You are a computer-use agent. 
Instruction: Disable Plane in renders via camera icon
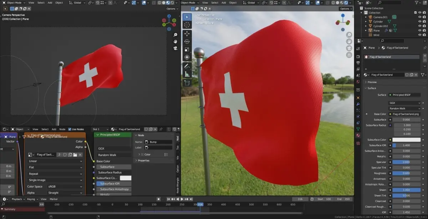click(x=424, y=31)
